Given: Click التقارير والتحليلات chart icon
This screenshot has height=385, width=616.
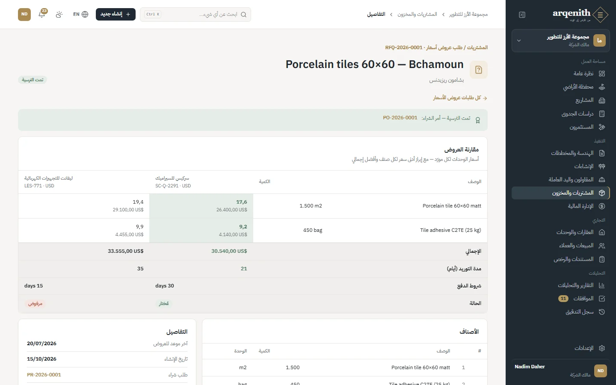Looking at the screenshot, I should [x=602, y=285].
